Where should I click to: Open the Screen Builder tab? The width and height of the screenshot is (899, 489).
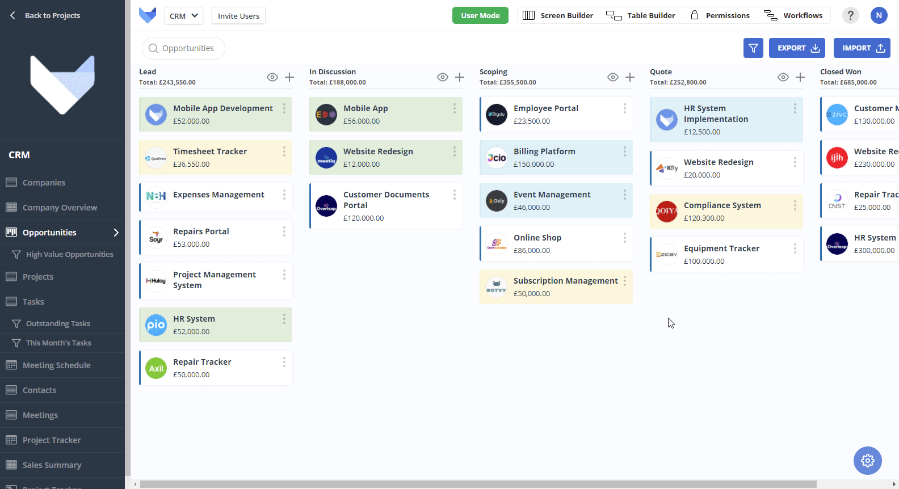coord(558,15)
